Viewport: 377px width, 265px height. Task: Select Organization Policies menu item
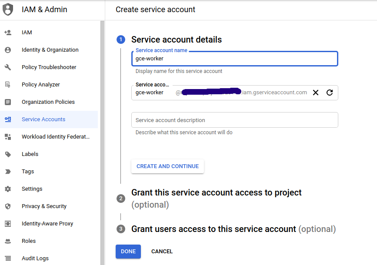pos(49,102)
